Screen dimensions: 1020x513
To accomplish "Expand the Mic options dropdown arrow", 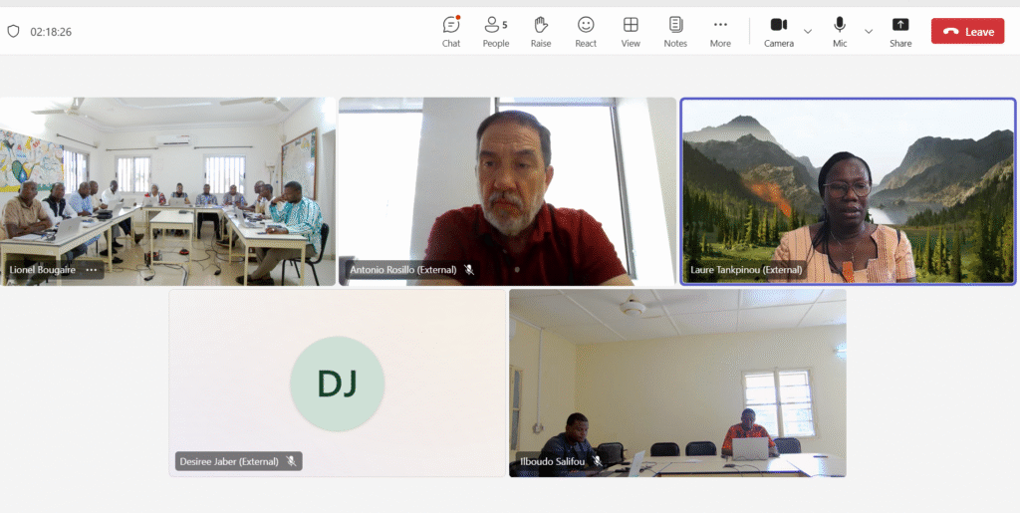I will tap(869, 32).
